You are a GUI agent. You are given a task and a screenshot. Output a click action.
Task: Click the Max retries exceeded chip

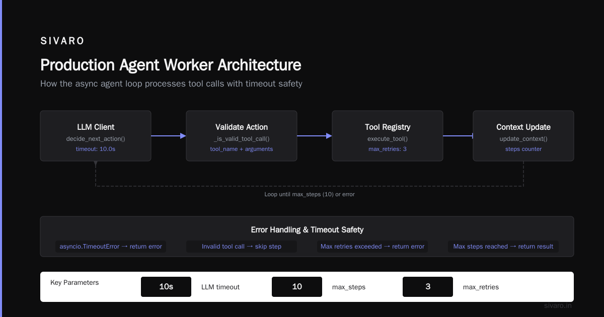pos(372,247)
